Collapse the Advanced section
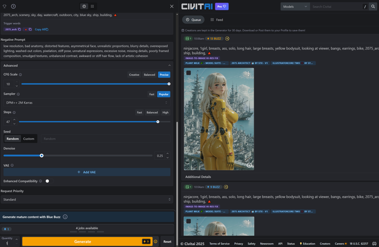Viewport: 379px width, 247px height. pyautogui.click(x=169, y=66)
